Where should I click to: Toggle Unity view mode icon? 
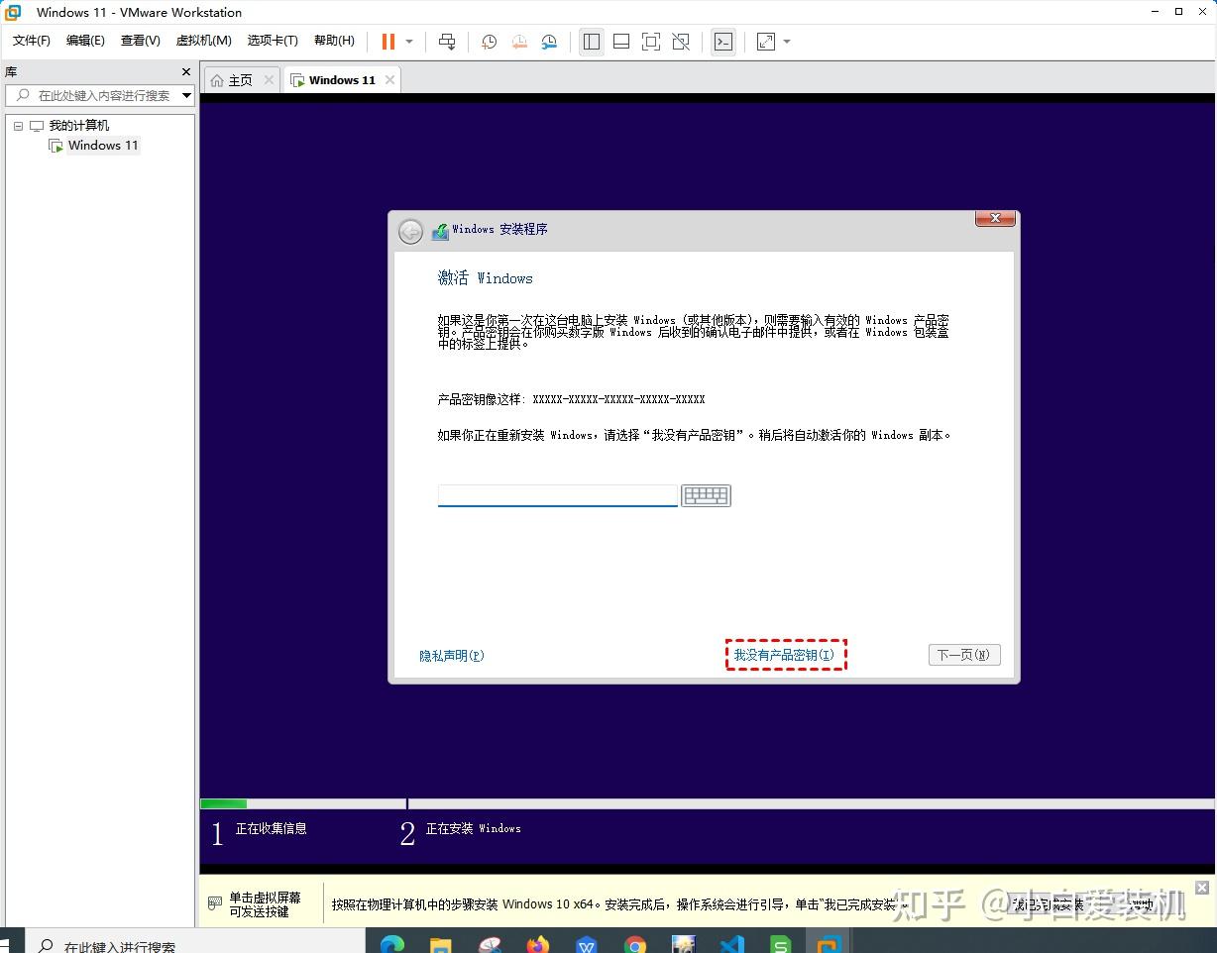(x=681, y=42)
